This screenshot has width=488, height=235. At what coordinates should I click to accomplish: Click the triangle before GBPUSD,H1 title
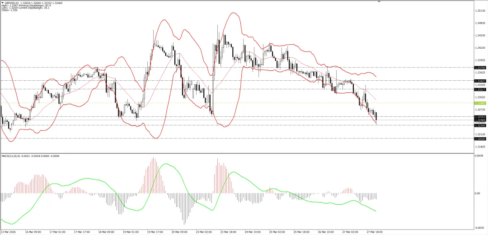[x=3, y=3]
